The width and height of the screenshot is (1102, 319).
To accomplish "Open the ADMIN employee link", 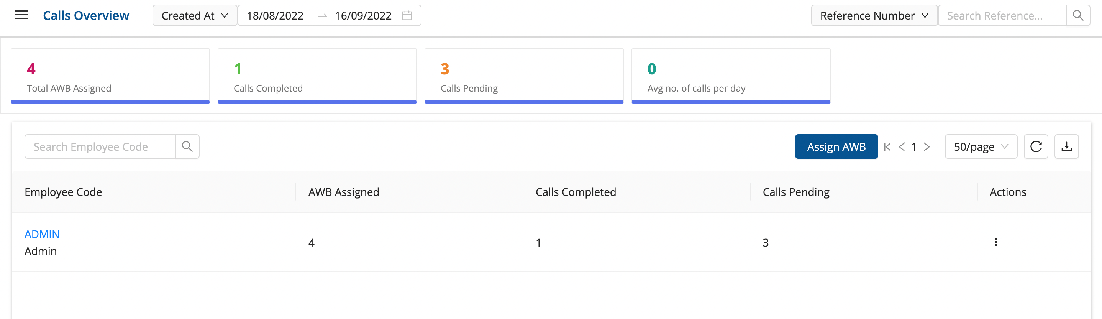I will coord(42,234).
